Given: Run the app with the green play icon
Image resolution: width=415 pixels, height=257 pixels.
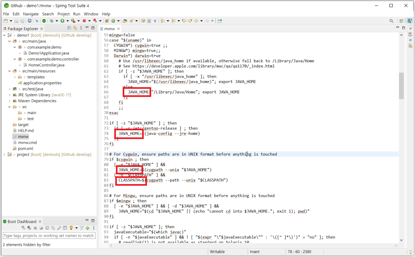Looking at the screenshot, I should (62, 21).
